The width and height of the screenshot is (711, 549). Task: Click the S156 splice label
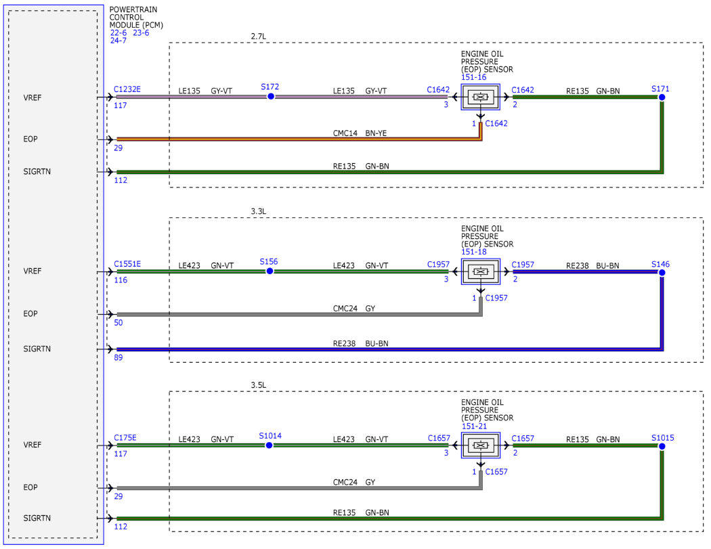268,261
